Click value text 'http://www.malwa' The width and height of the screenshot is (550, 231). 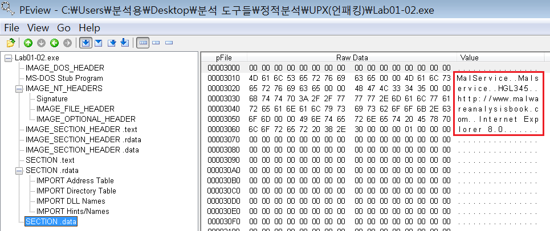497,98
